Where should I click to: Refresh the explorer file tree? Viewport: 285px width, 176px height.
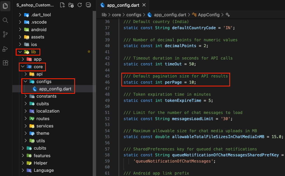pos(80,5)
